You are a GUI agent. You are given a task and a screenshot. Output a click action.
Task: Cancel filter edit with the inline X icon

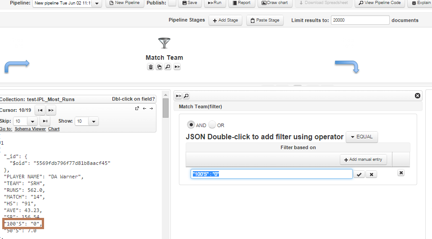(x=371, y=174)
